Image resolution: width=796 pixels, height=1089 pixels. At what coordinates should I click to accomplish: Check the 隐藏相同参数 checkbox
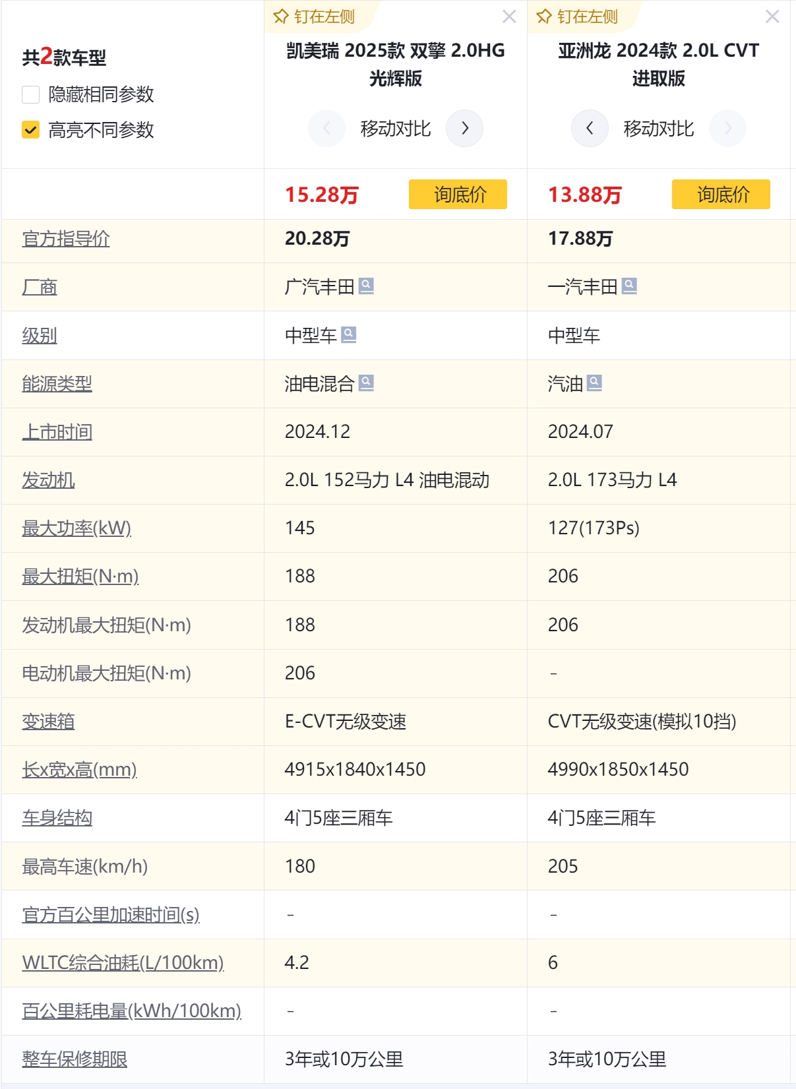[31, 94]
